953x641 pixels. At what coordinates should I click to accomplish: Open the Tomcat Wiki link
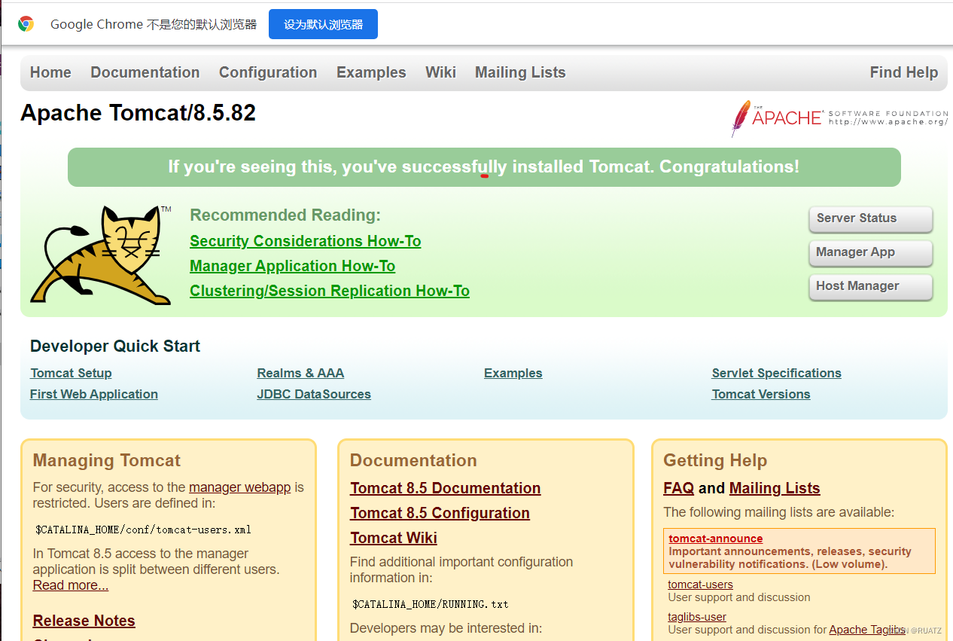(394, 538)
